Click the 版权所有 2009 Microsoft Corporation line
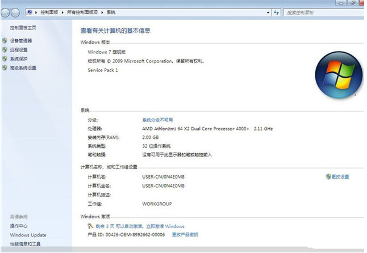Image resolution: width=367 pixels, height=253 pixels. (146, 61)
